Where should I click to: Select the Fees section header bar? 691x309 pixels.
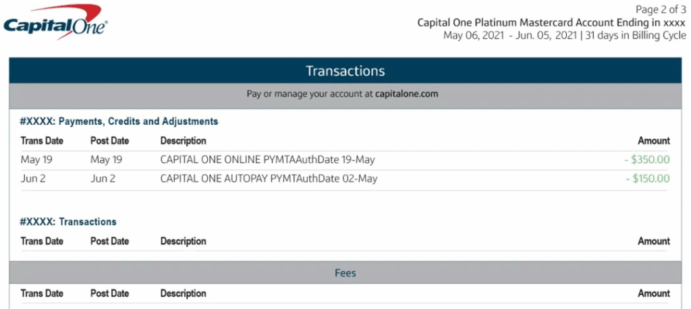(x=345, y=273)
